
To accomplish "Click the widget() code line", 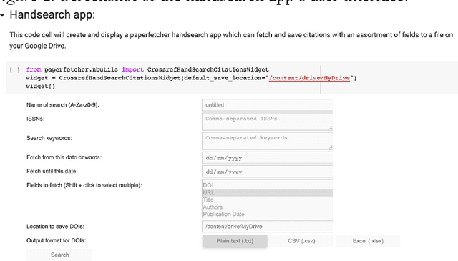I will [x=41, y=86].
